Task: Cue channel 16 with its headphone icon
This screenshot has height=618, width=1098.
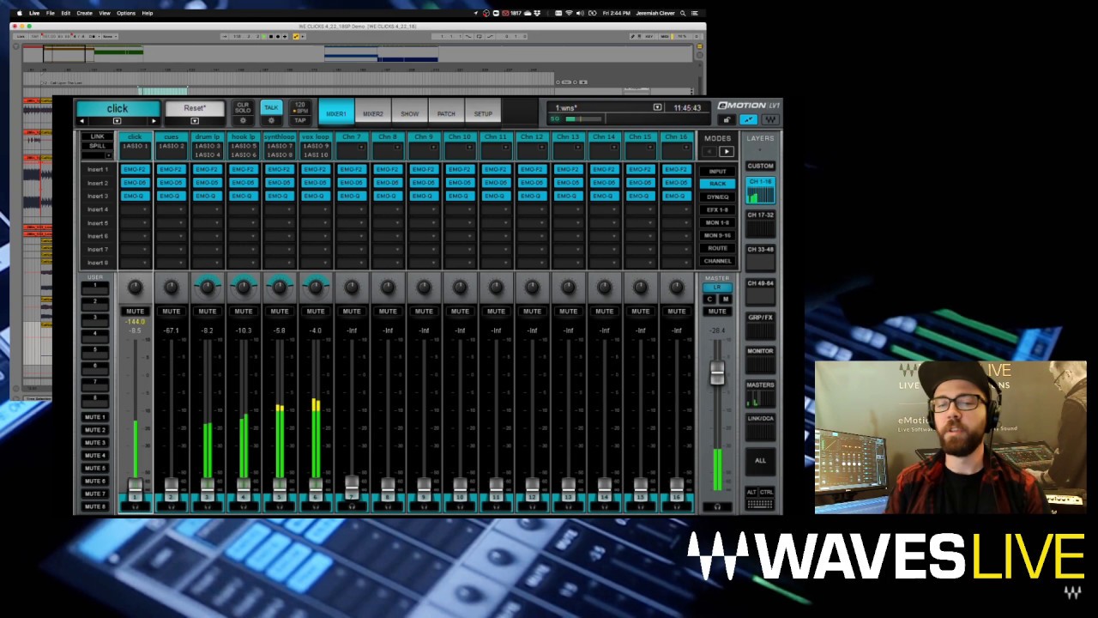Action: coord(677,507)
